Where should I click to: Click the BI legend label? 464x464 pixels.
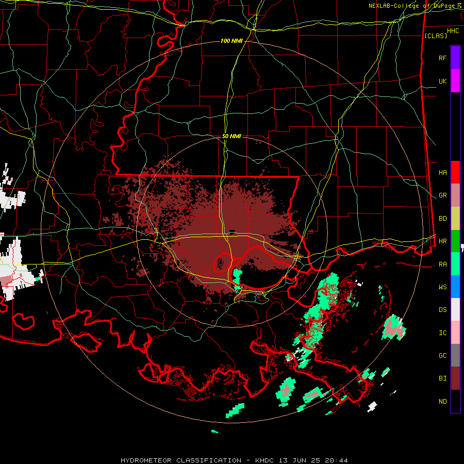click(442, 378)
